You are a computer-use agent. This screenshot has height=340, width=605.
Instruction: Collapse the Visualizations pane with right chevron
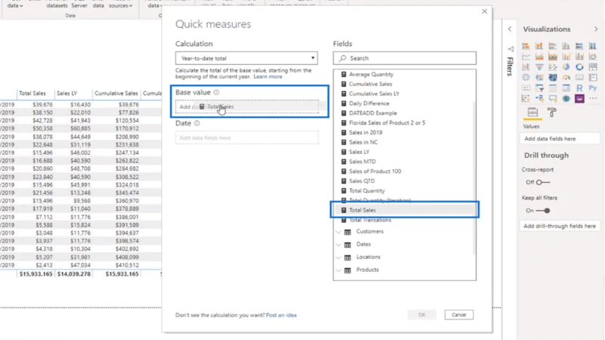[596, 29]
